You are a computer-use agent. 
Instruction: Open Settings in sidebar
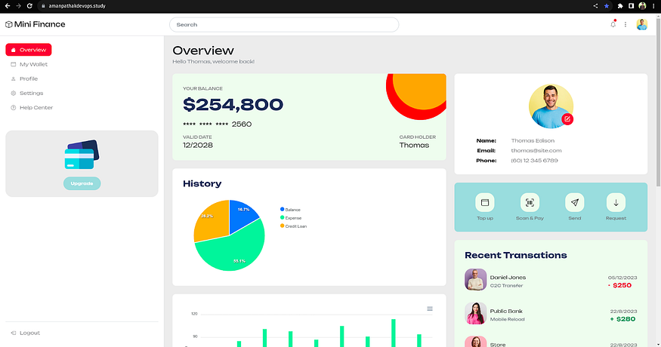click(x=27, y=93)
